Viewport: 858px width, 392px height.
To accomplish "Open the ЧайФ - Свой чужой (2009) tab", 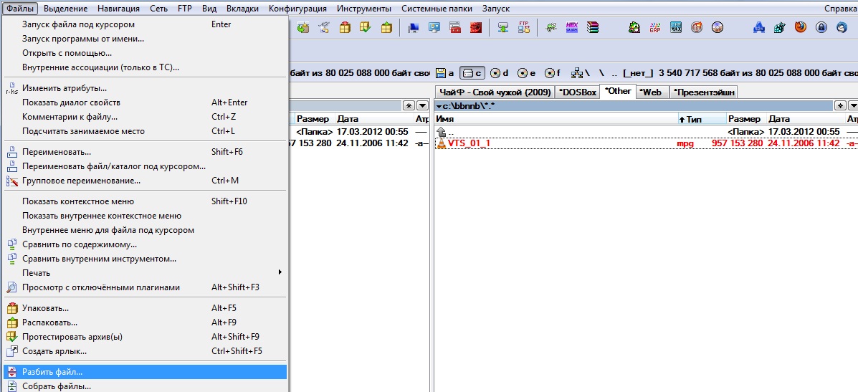I will (495, 92).
